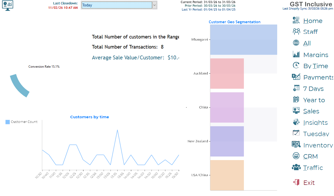Click the Whangarei blue bar in chart
The height and width of the screenshot is (196, 334).
click(243, 40)
